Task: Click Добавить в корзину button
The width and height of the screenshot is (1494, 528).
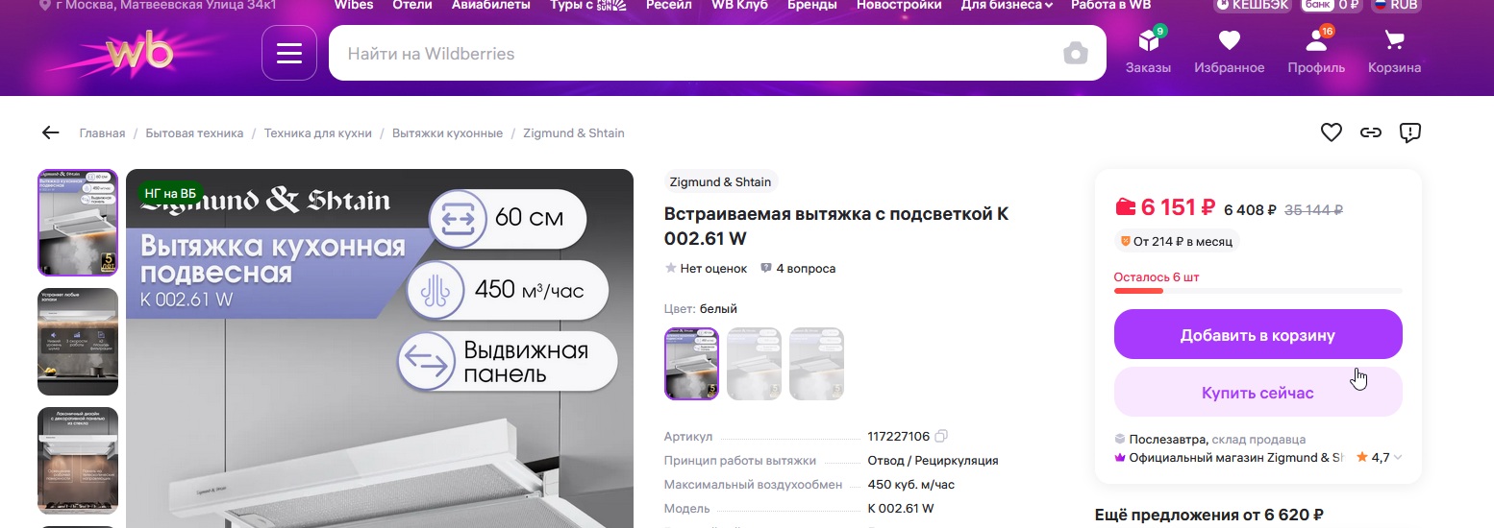Action: (1257, 334)
